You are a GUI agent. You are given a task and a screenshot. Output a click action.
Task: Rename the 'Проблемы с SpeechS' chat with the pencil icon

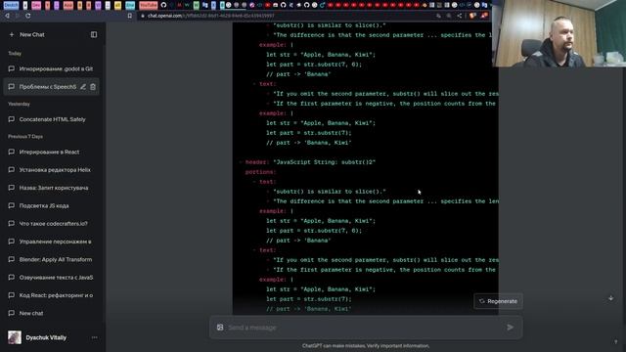(x=83, y=87)
